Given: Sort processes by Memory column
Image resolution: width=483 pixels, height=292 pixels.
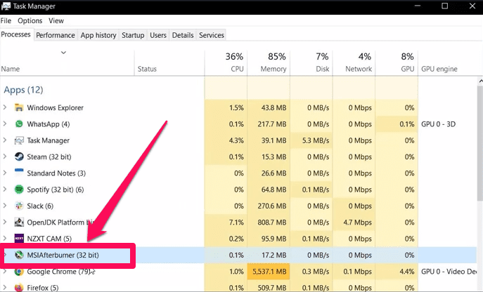Looking at the screenshot, I should click(269, 62).
